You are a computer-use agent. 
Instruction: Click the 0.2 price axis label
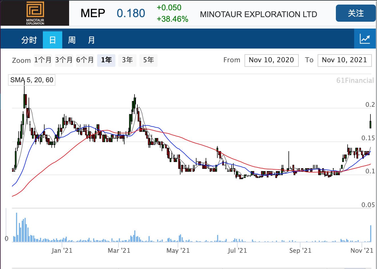[x=370, y=105]
